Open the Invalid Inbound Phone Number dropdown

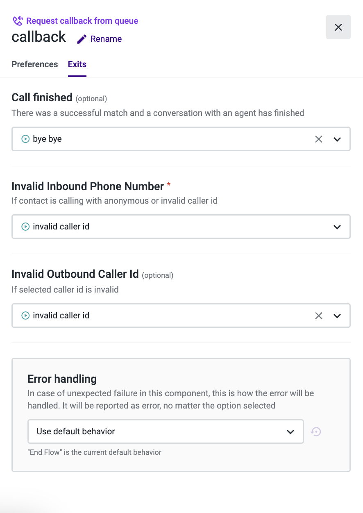click(x=337, y=227)
